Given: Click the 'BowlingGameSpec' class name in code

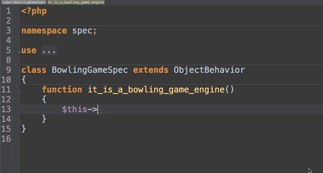Looking at the screenshot, I should [x=90, y=70].
